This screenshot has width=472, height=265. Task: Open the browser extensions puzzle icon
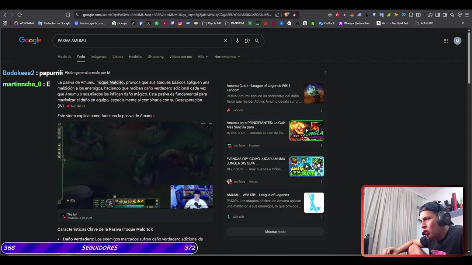point(411,15)
